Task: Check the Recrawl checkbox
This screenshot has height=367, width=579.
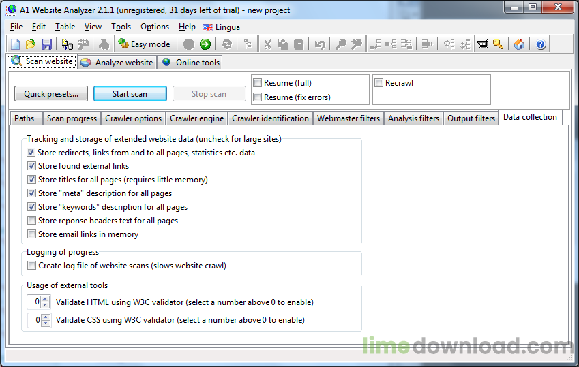Action: pos(379,83)
